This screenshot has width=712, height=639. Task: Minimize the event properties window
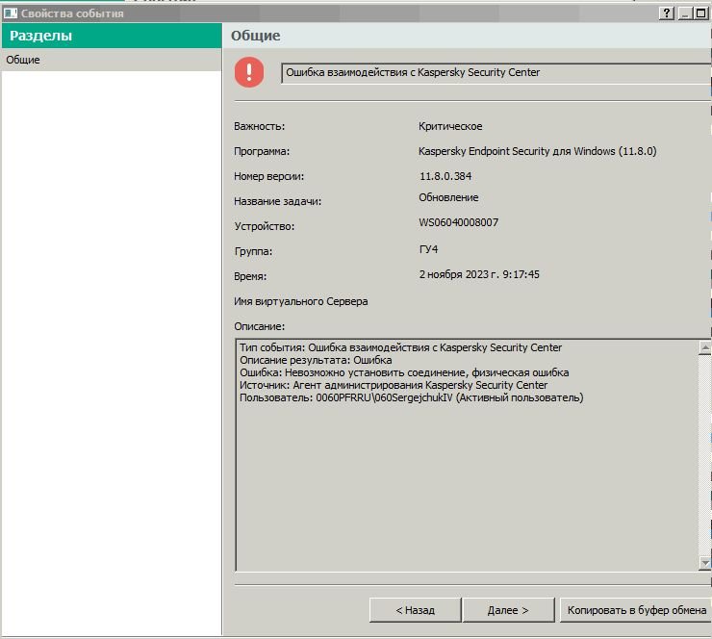click(x=685, y=13)
